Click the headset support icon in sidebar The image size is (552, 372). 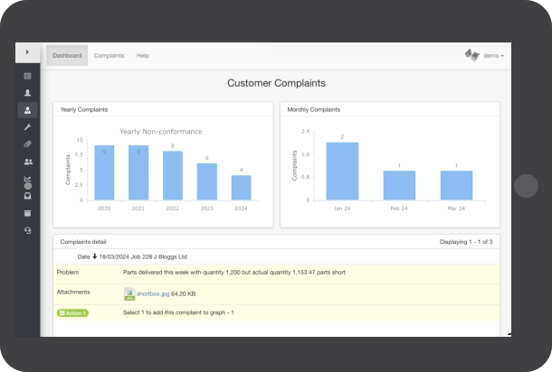pyautogui.click(x=27, y=230)
